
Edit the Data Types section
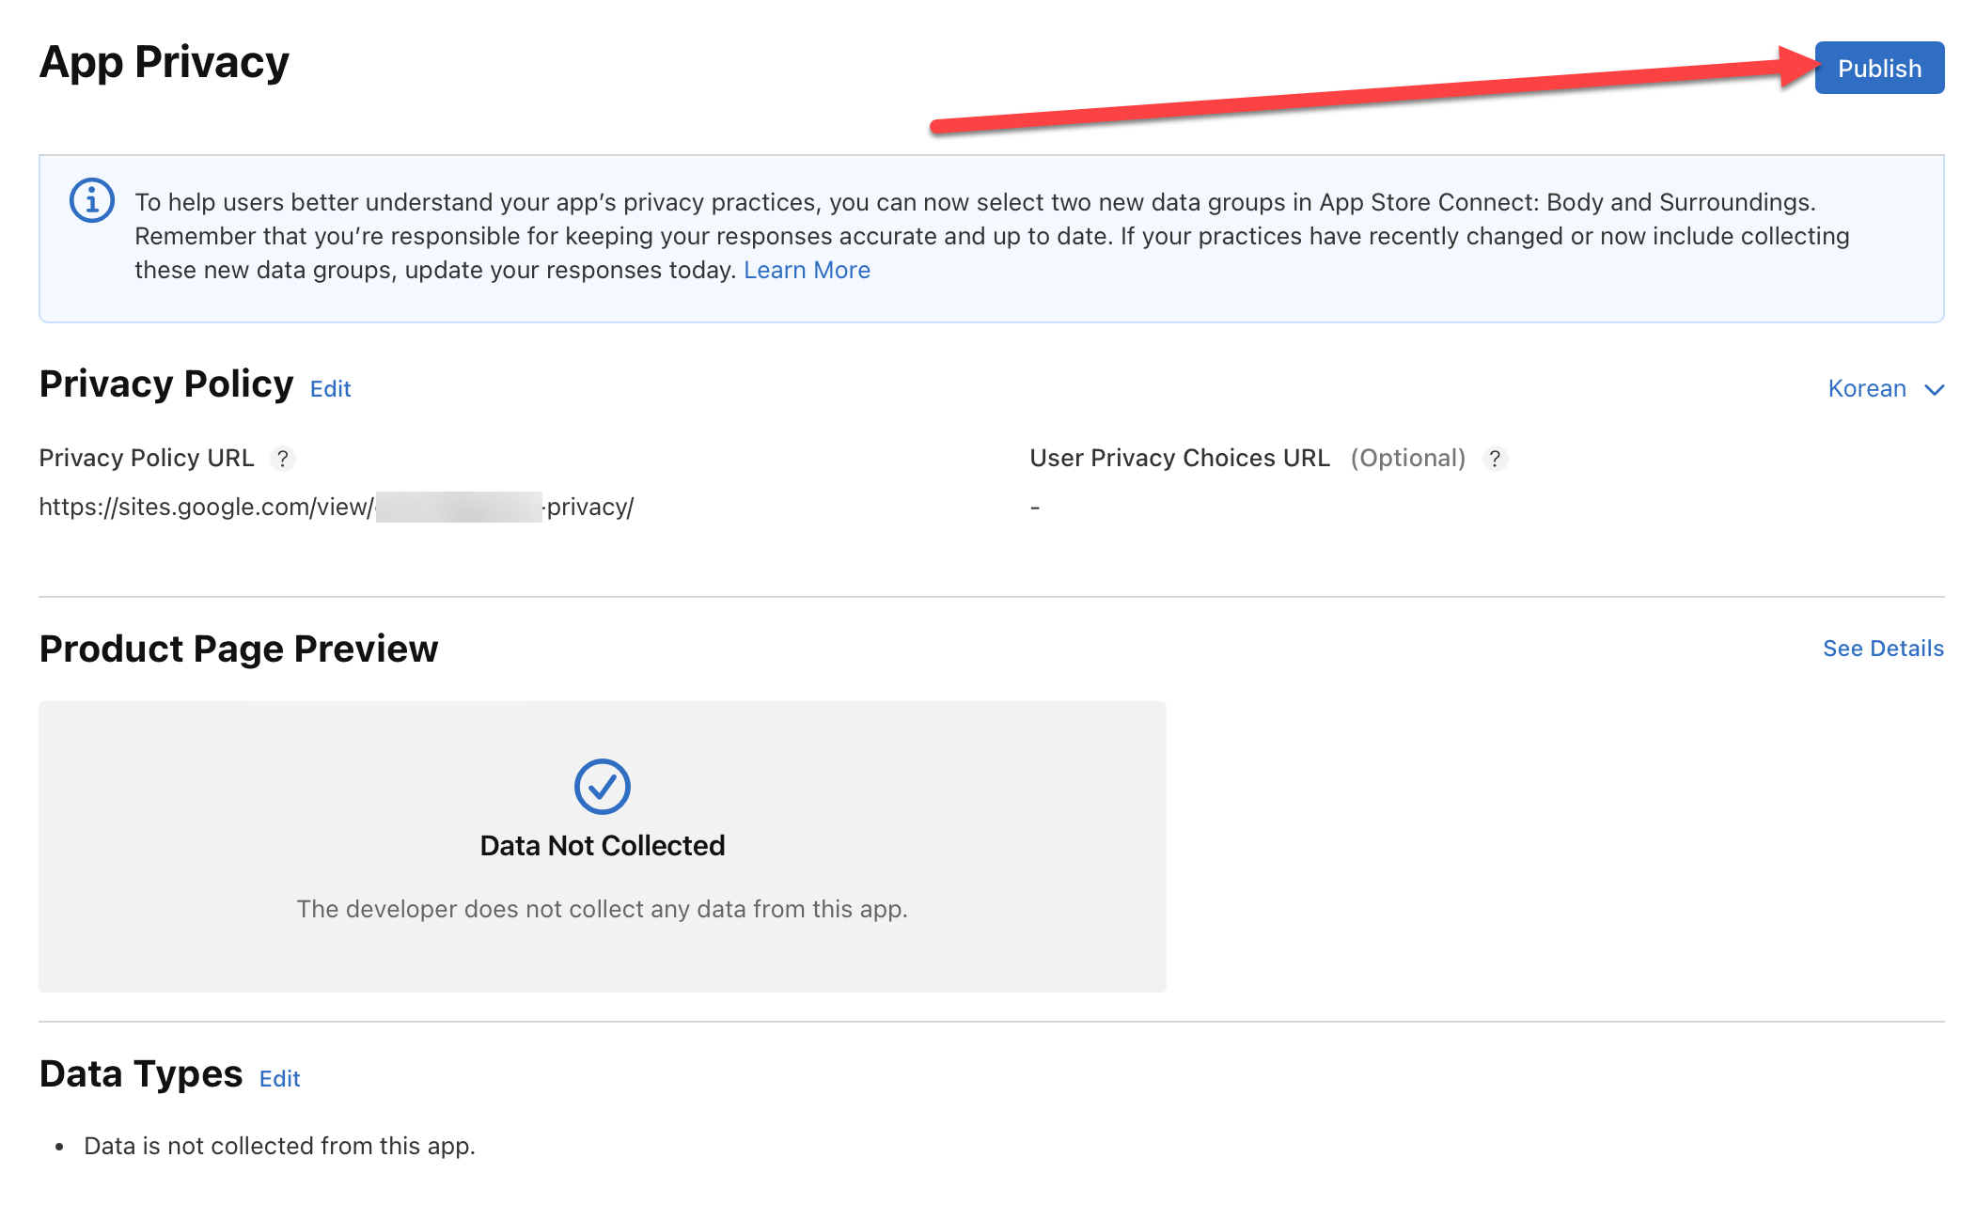279,1079
